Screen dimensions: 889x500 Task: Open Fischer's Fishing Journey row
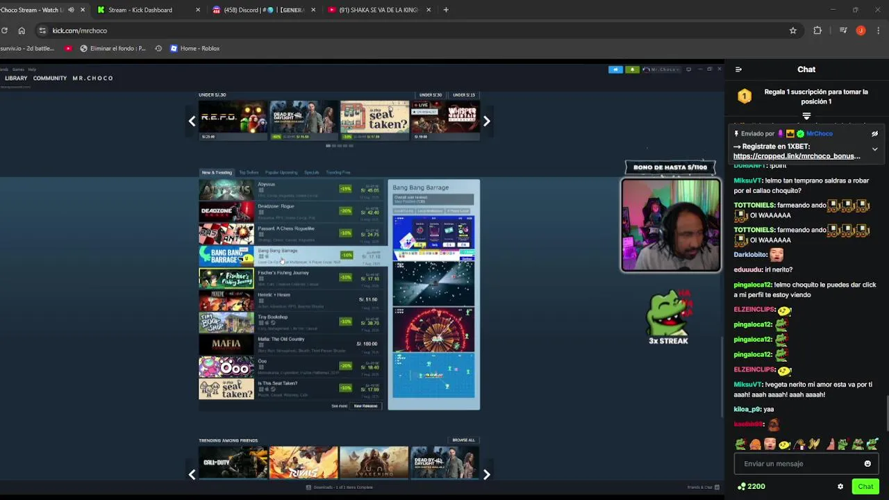[x=290, y=278]
